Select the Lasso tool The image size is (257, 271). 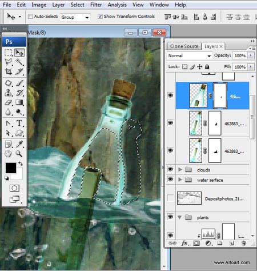tap(8, 62)
